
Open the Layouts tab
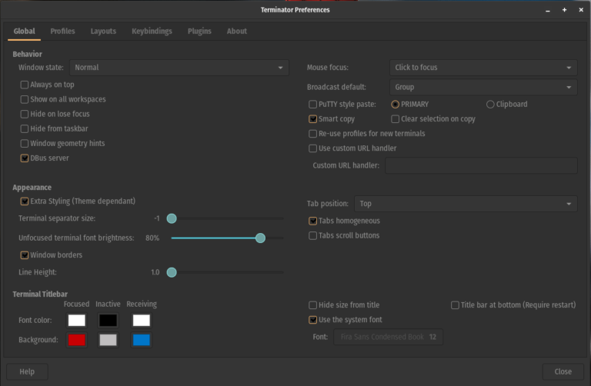(x=103, y=32)
